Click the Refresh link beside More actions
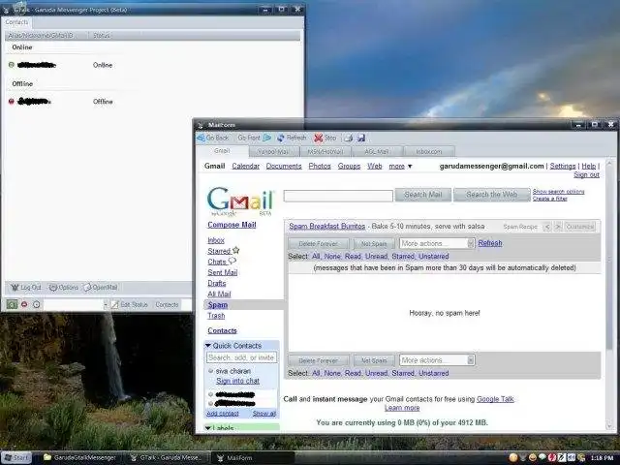 pyautogui.click(x=490, y=243)
